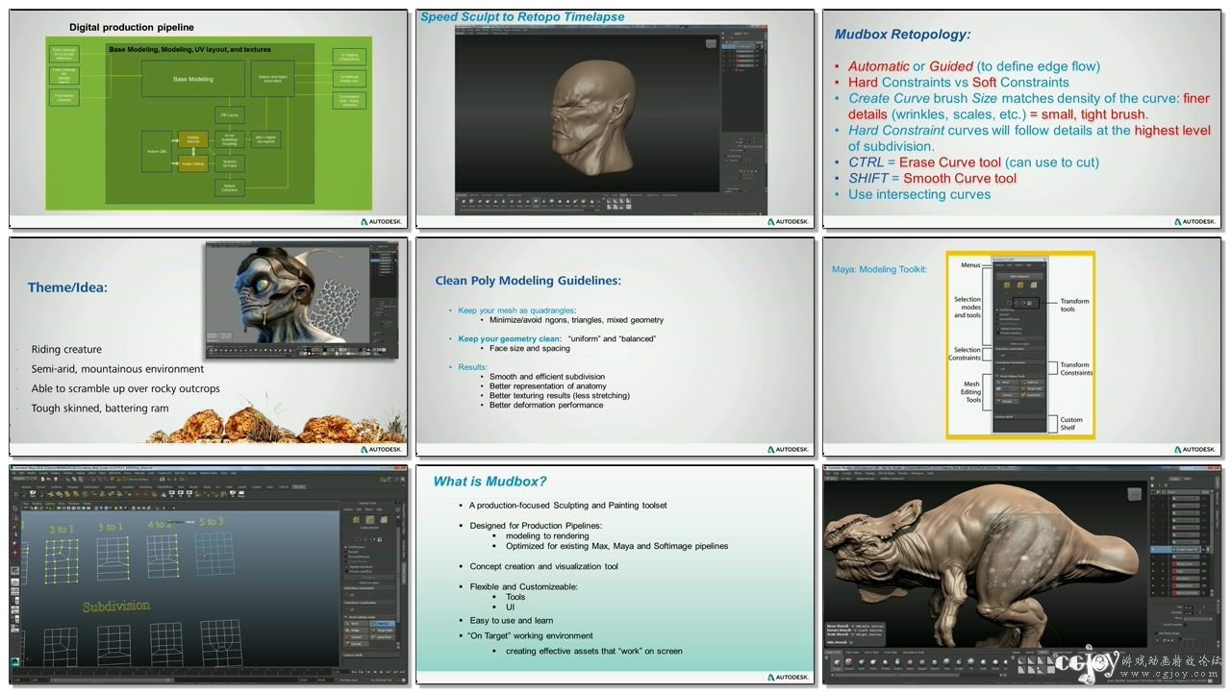The height and width of the screenshot is (694, 1231).
Task: Open the Clean Poly Modeling Guidelines thumbnail
Action: click(615, 347)
